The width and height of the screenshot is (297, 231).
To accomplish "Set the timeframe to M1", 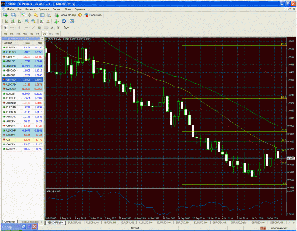I will point(6,34).
